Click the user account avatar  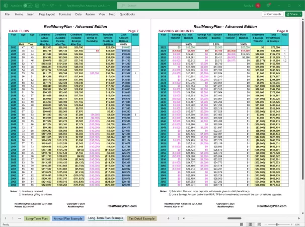point(258,4)
